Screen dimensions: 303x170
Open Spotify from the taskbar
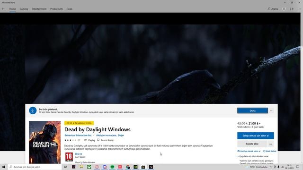pyautogui.click(x=112, y=167)
